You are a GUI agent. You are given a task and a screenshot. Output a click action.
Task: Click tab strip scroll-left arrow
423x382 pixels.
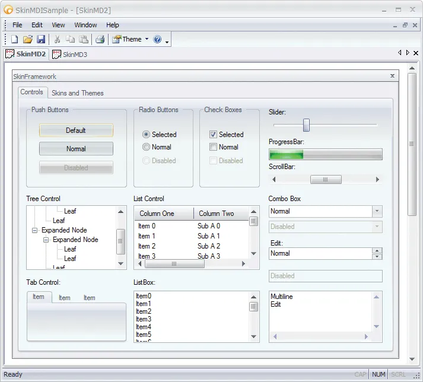[399, 52]
